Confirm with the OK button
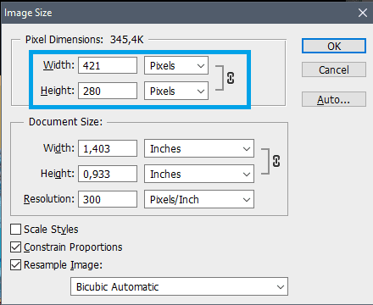Image resolution: width=373 pixels, height=305 pixels. pyautogui.click(x=334, y=46)
